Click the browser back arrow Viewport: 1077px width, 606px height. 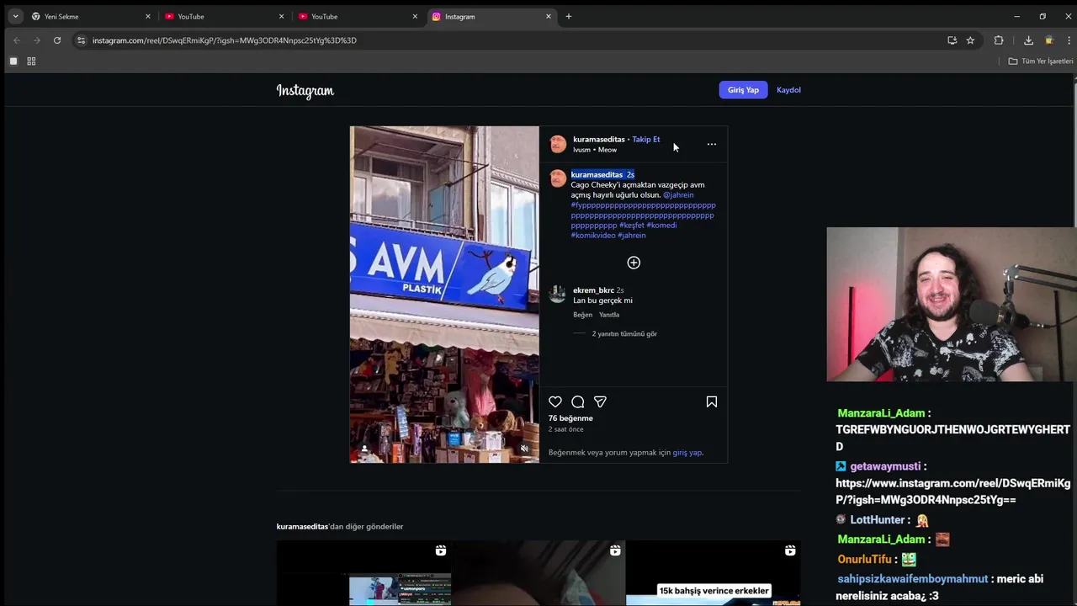pyautogui.click(x=17, y=40)
